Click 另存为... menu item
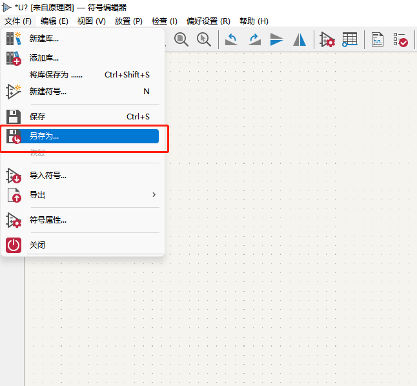 pyautogui.click(x=83, y=136)
